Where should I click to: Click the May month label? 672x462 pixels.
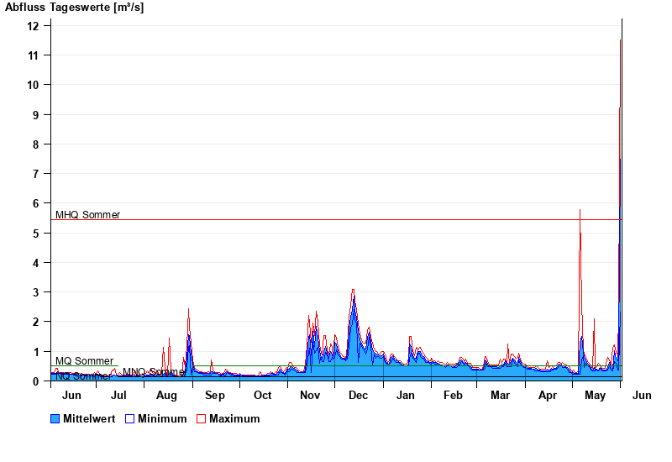[596, 396]
